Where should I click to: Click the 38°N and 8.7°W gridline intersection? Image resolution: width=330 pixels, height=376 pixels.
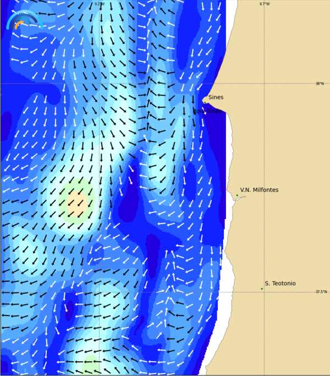pos(264,83)
